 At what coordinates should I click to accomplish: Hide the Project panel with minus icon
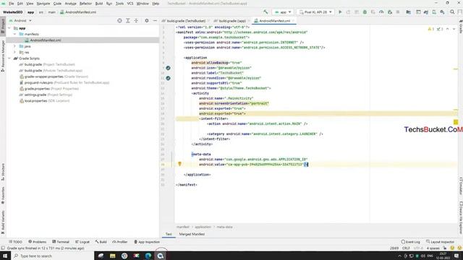coord(155,21)
